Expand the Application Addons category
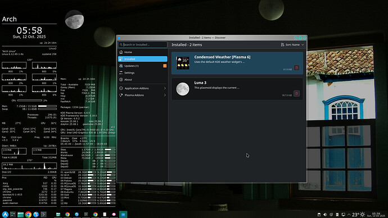 point(143,88)
